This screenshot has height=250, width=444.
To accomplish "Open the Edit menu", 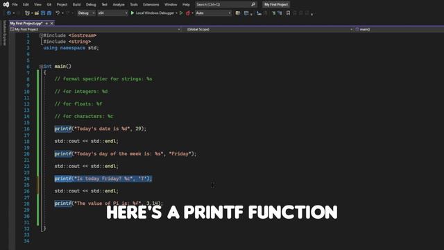I will click(x=26, y=5).
